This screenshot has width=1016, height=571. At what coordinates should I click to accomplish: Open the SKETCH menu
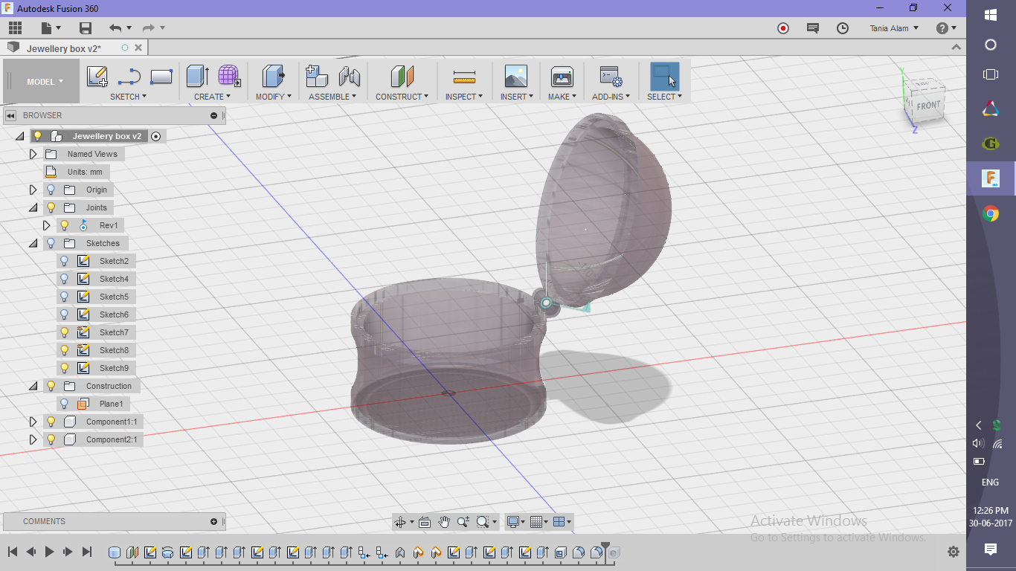pyautogui.click(x=128, y=97)
